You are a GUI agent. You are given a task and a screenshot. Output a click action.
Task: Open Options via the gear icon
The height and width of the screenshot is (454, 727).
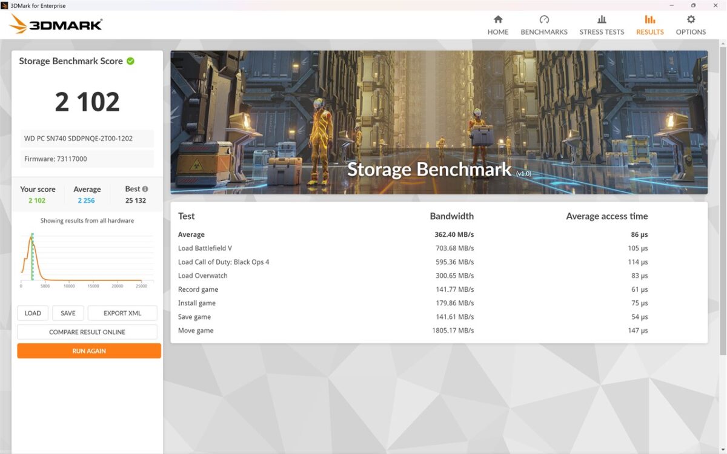(x=691, y=20)
